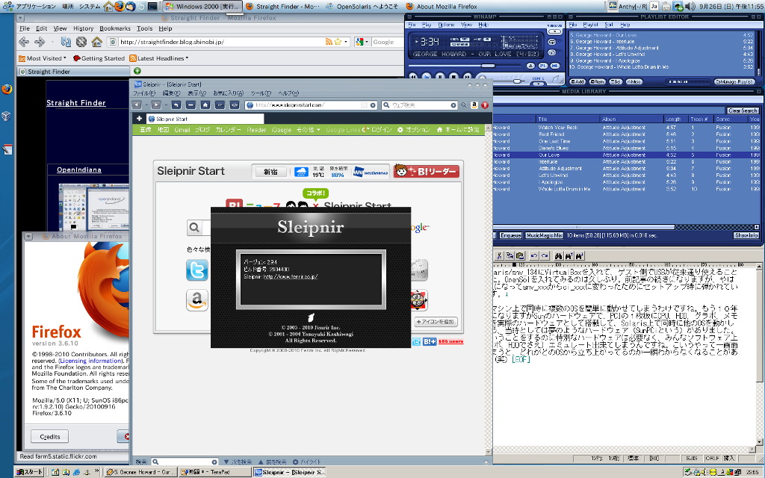Click Sleipnir home toolbar button
The width and height of the screenshot is (765, 478).
click(205, 105)
